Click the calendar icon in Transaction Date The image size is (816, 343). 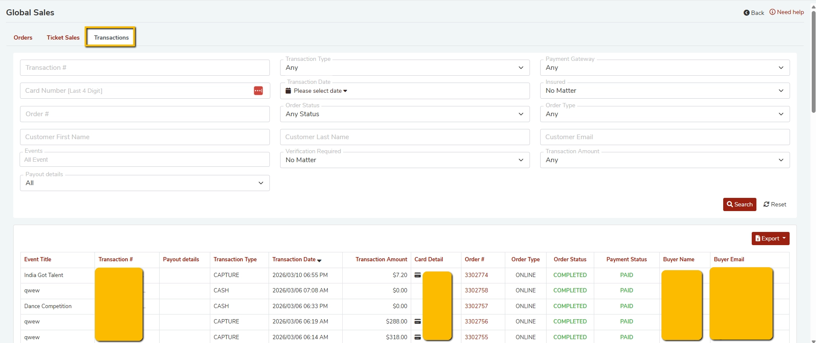(x=288, y=91)
